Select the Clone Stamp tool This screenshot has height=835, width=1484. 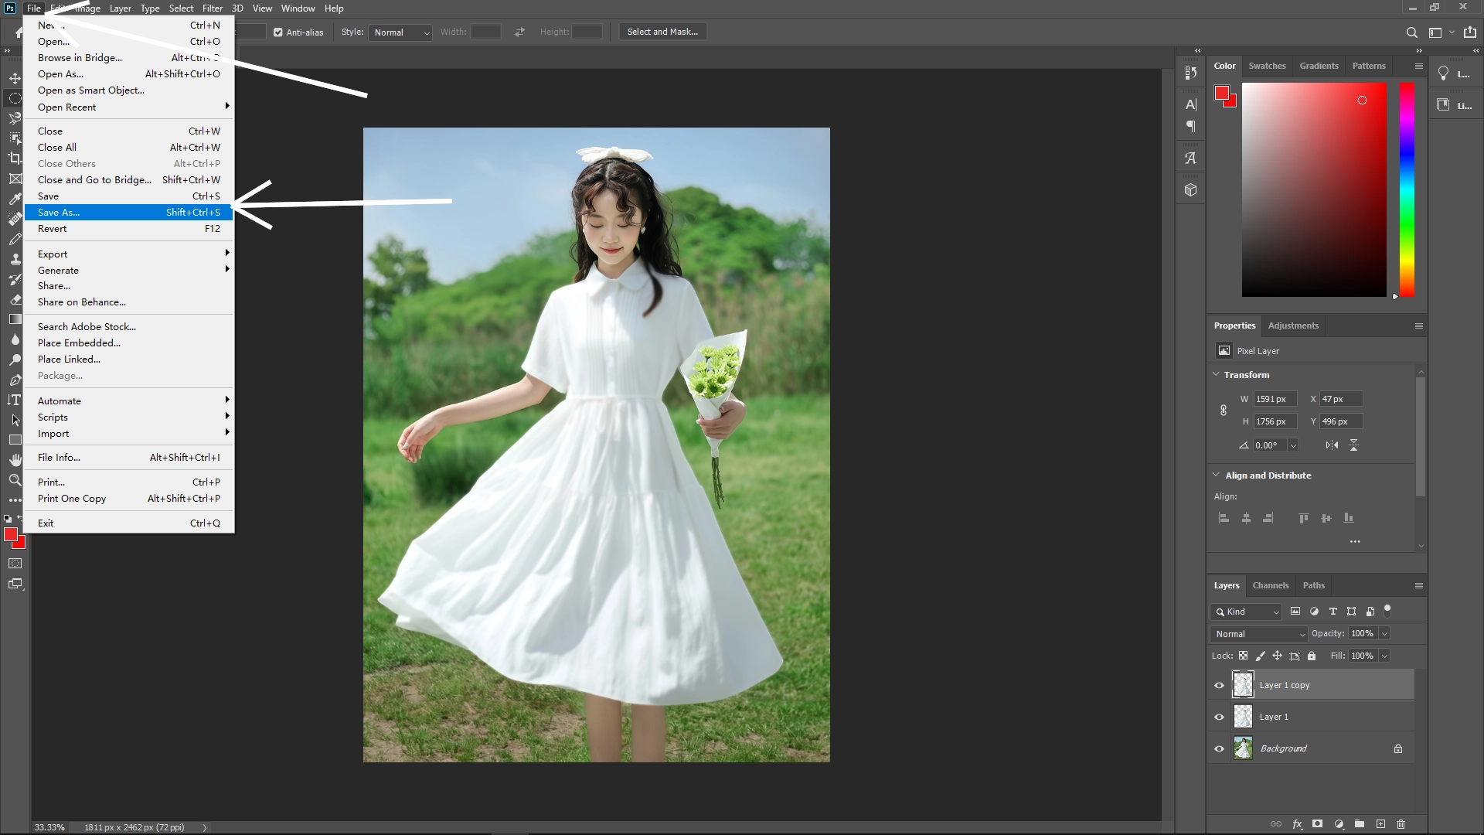click(15, 259)
